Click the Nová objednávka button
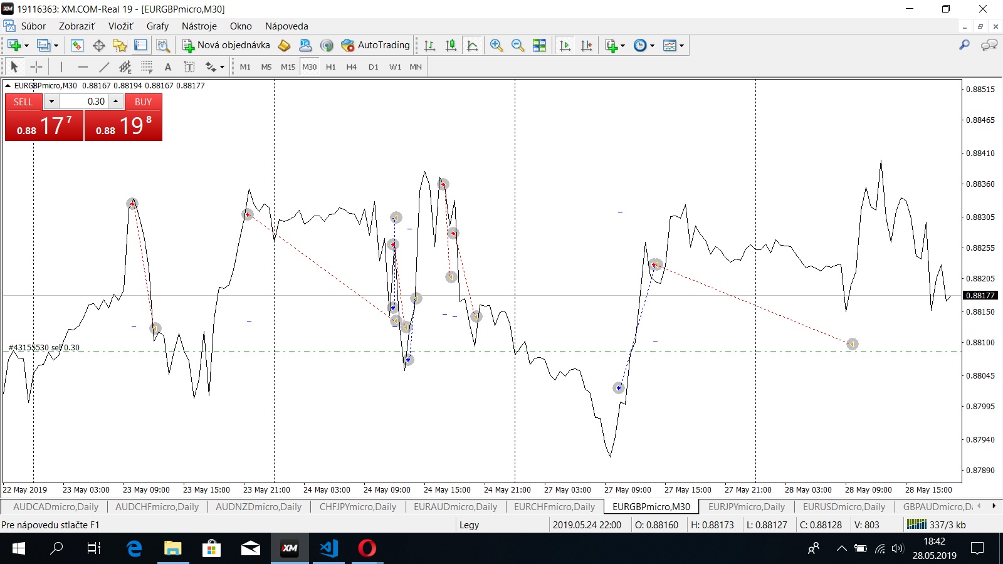Viewport: 1003px width, 564px height. click(x=226, y=45)
